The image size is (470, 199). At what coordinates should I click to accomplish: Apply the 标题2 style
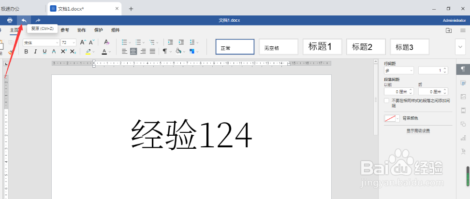[366, 47]
